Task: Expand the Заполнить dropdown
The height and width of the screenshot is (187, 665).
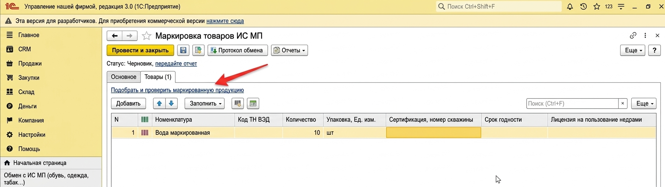Action: pos(205,103)
